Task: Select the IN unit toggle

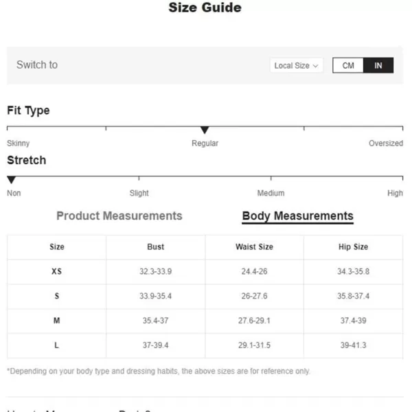Action: [x=378, y=65]
